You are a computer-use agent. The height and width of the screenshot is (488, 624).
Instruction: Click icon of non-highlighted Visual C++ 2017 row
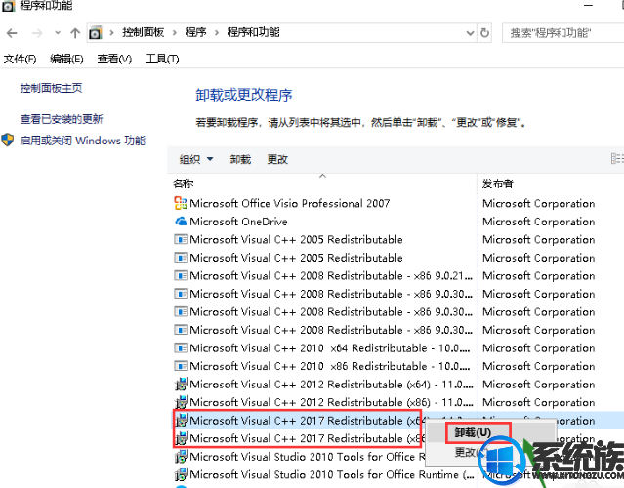[181, 438]
